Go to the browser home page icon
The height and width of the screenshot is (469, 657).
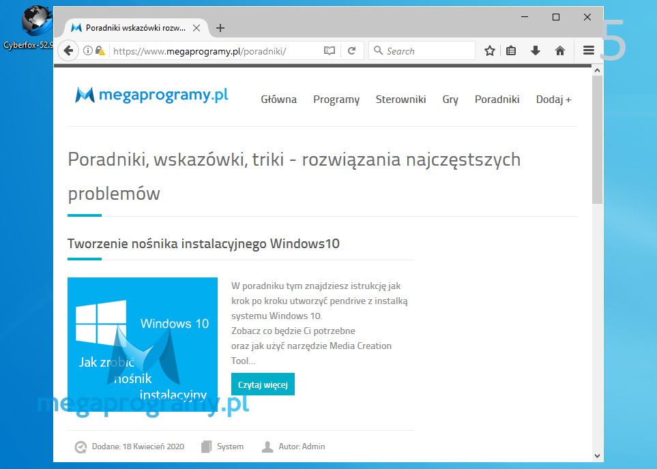pos(560,50)
